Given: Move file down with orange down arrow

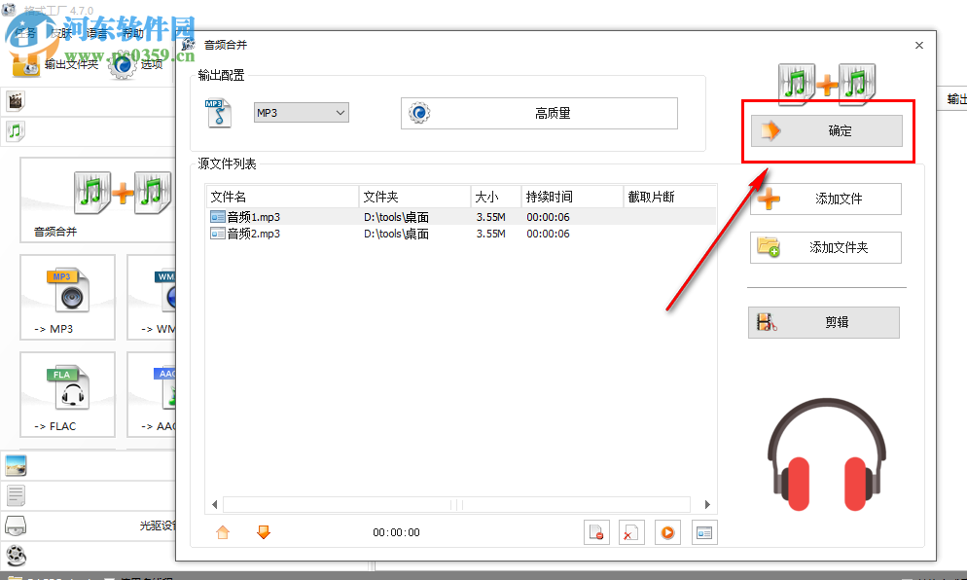Looking at the screenshot, I should (x=262, y=531).
